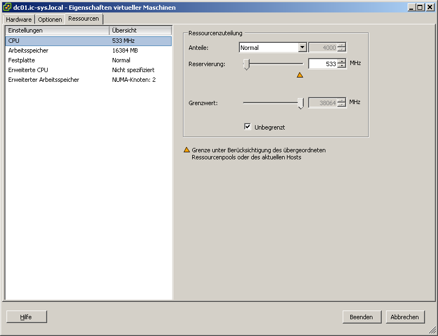This screenshot has width=438, height=336.
Task: Toggle the Unbegrenzt checkbox
Action: click(247, 127)
